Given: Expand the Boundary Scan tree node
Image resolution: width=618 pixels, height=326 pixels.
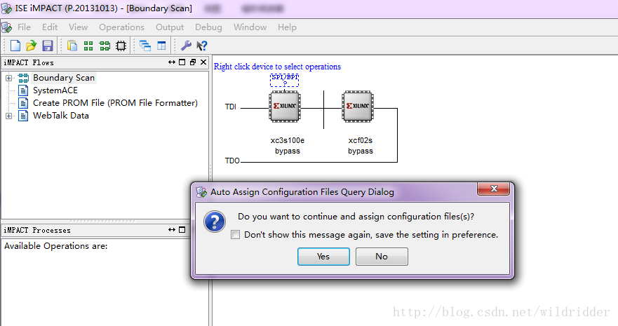Looking at the screenshot, I should 8,78.
